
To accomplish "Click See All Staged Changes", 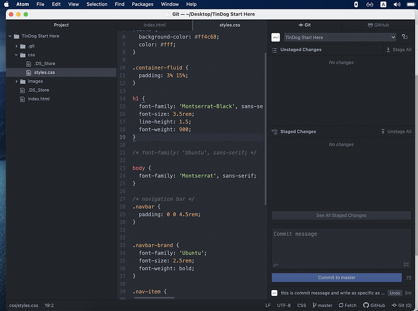I will point(341,216).
